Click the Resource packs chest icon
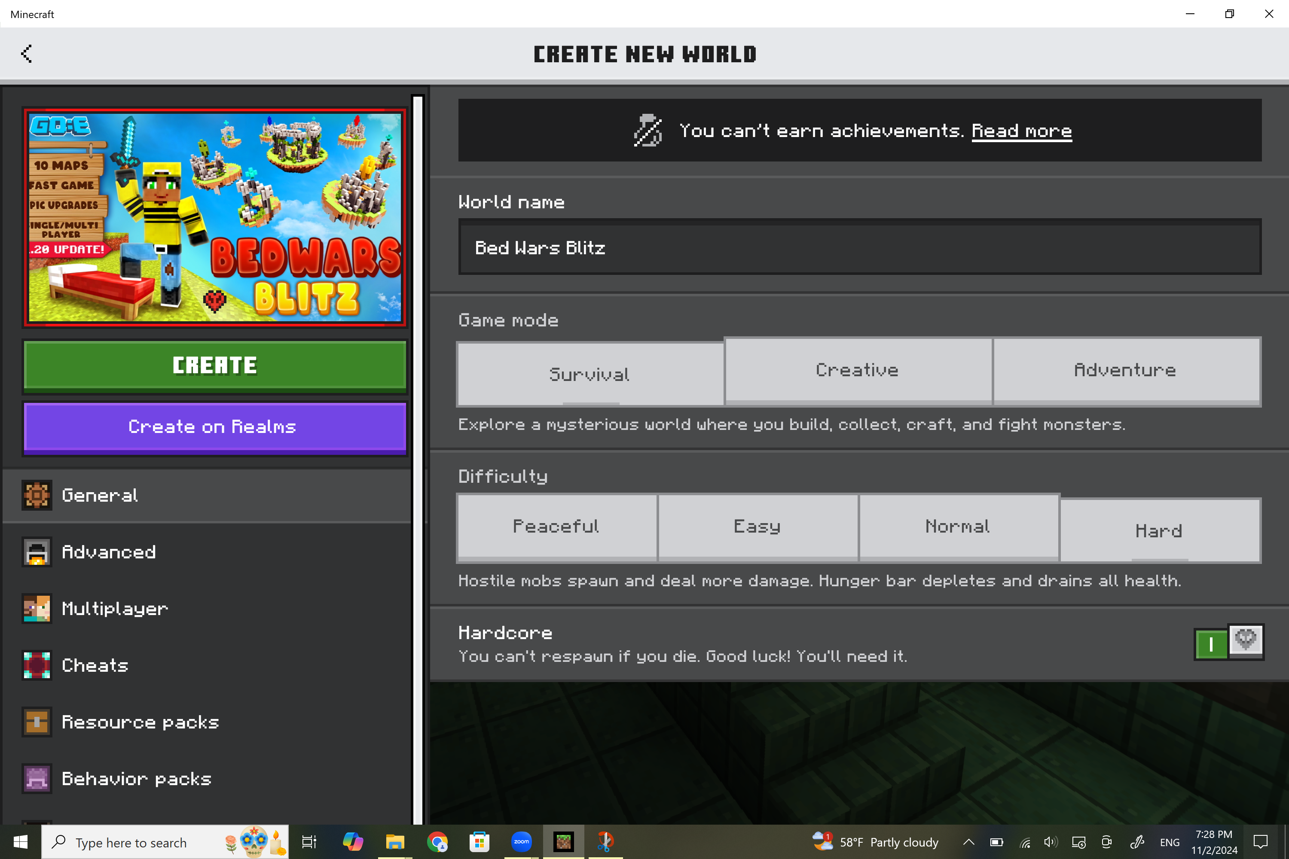 pos(37,722)
